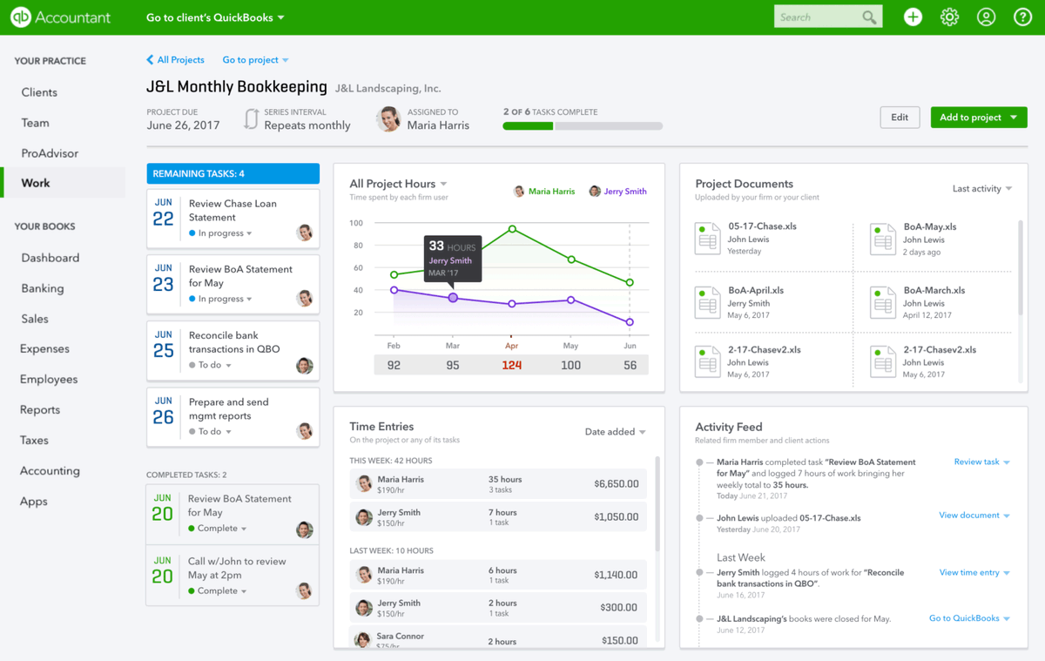Screen dimensions: 1045x661
Task: Open Clients in the sidebar
Action: (x=39, y=92)
